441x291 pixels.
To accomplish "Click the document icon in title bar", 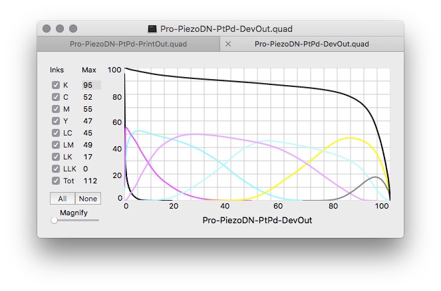I will pyautogui.click(x=152, y=29).
